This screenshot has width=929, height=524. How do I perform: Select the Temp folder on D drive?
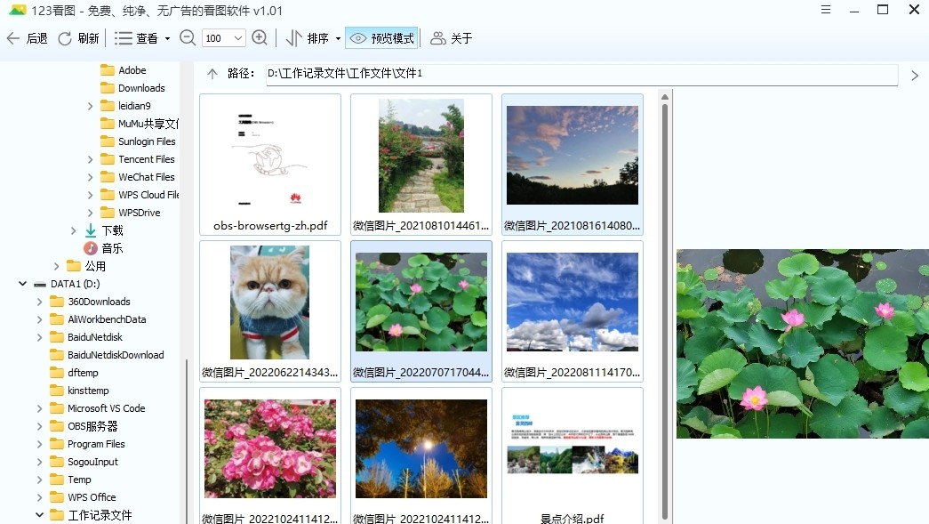pos(70,479)
